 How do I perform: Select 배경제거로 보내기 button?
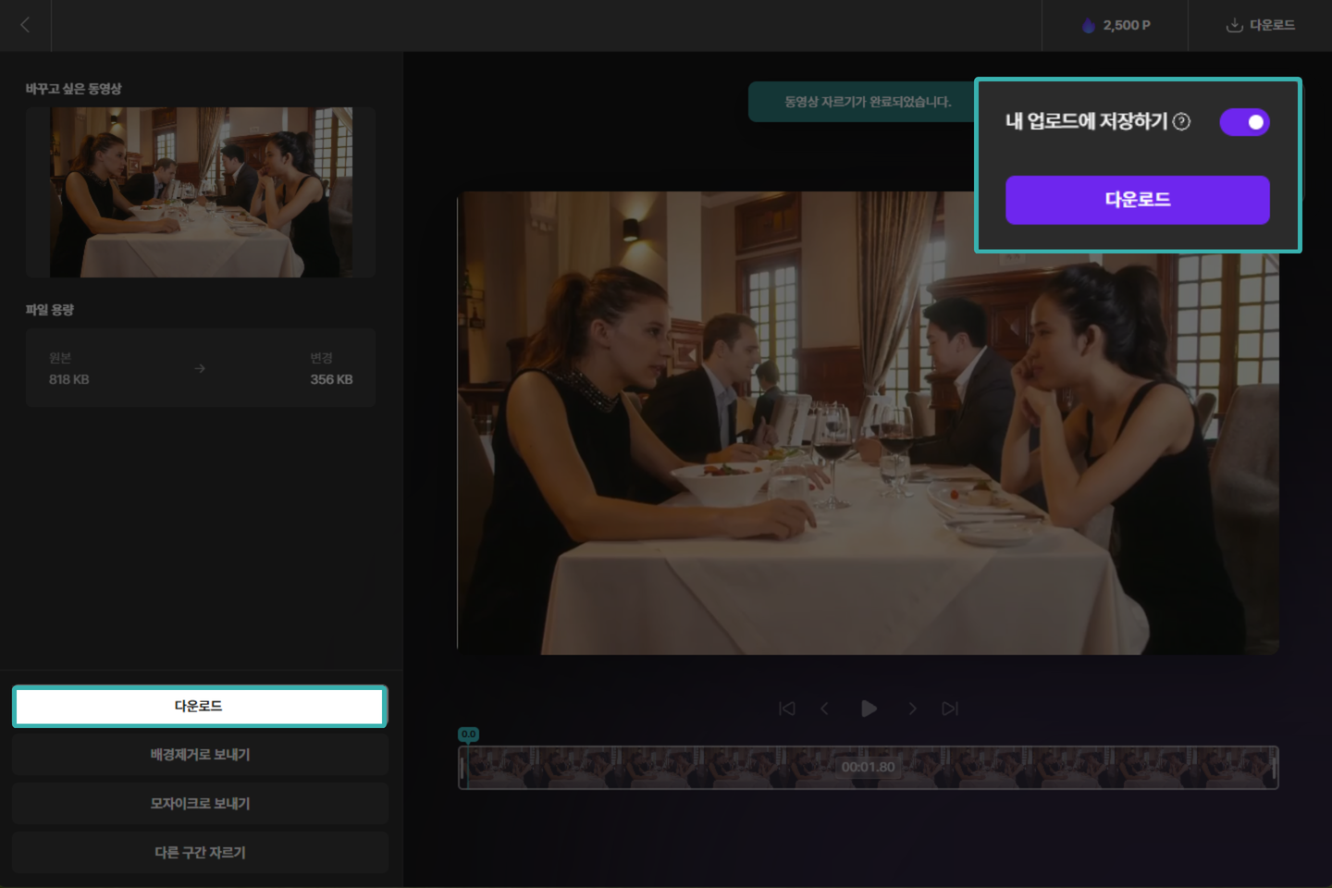(x=200, y=755)
